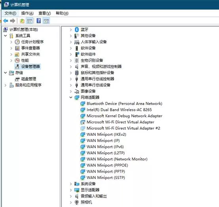Toggle the Show/Hide Console Tree icon
The image size is (219, 207).
(30, 21)
